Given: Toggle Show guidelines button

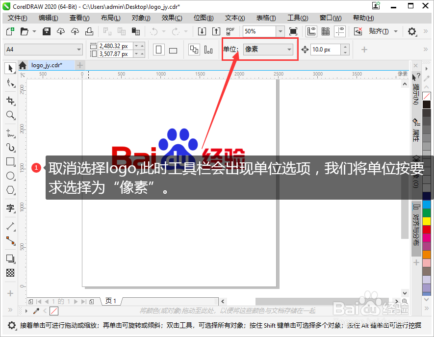Looking at the screenshot, I should click(x=340, y=31).
